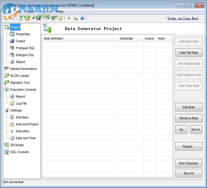Click the Add Clear Rule button

point(189,86)
